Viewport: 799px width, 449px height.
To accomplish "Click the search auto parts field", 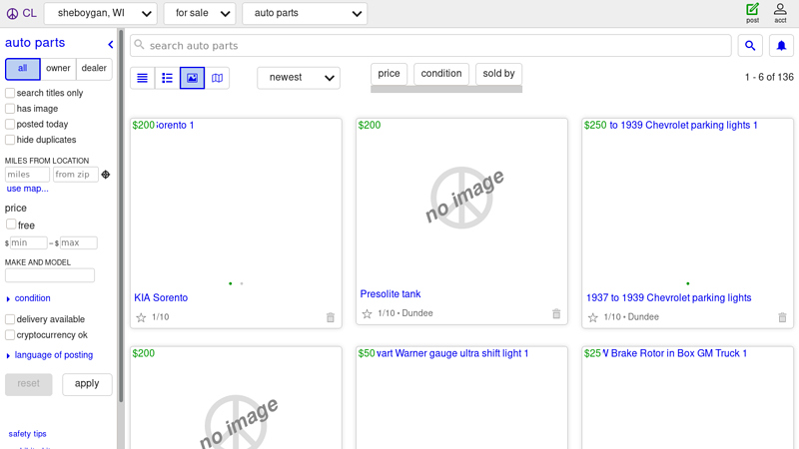I will point(430,46).
